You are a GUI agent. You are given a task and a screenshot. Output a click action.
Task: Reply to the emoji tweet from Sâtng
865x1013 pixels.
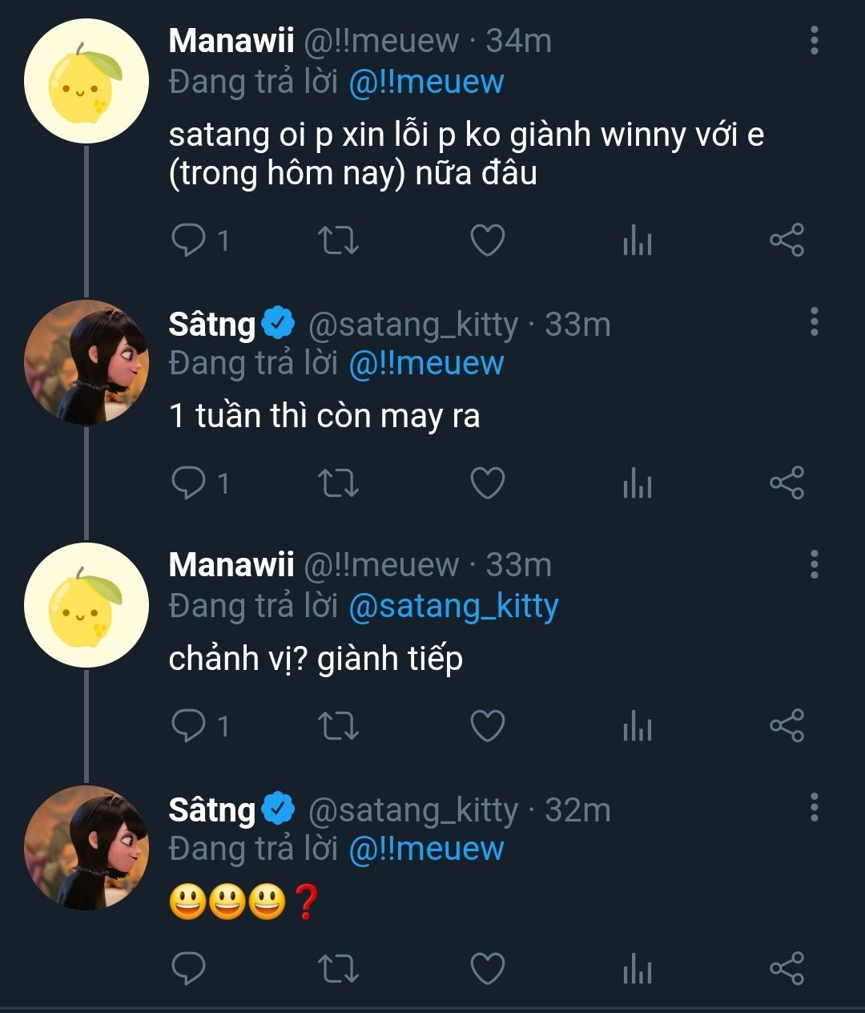point(189,969)
